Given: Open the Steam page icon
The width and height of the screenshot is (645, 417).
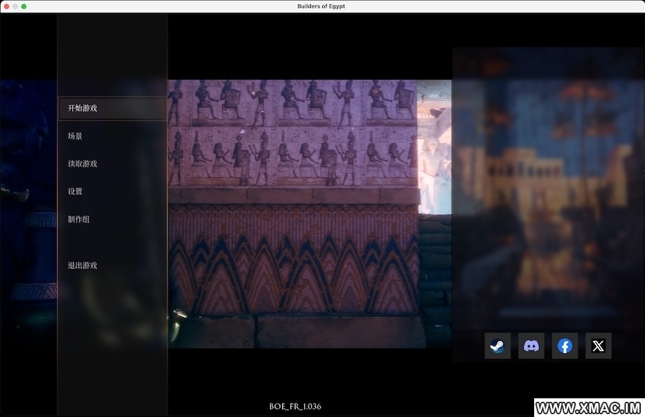Looking at the screenshot, I should click(497, 346).
